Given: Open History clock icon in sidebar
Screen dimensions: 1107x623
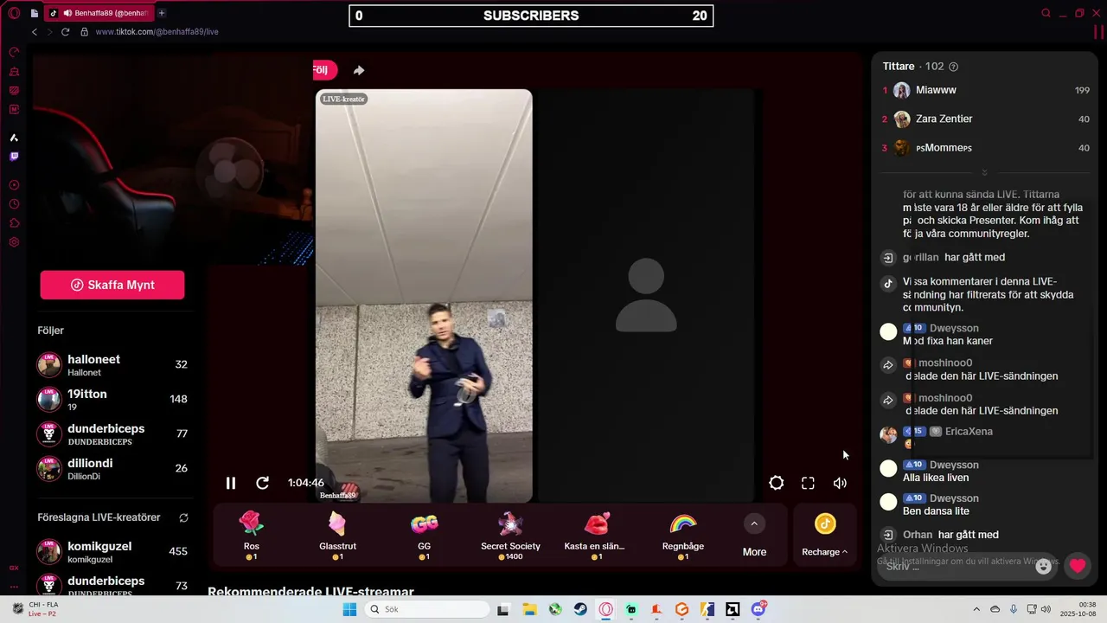Looking at the screenshot, I should pos(14,204).
